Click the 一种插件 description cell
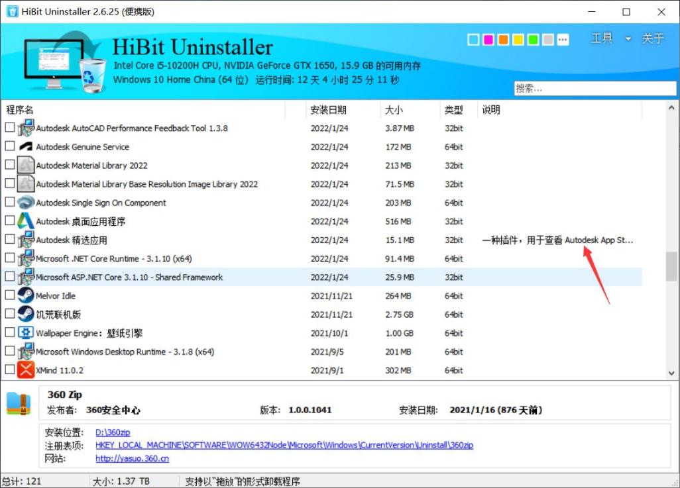The image size is (680, 488). click(557, 240)
